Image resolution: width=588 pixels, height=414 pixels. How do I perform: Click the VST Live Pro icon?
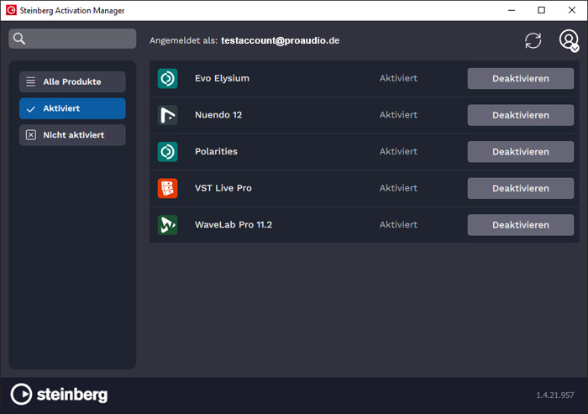(167, 188)
